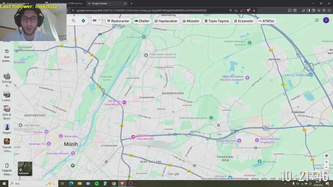The height and width of the screenshot is (187, 333).
Task: Click the my-location target button
Action: [x=326, y=156]
